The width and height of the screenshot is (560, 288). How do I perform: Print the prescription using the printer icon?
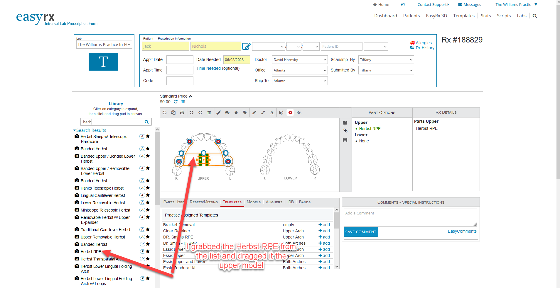coord(182,113)
